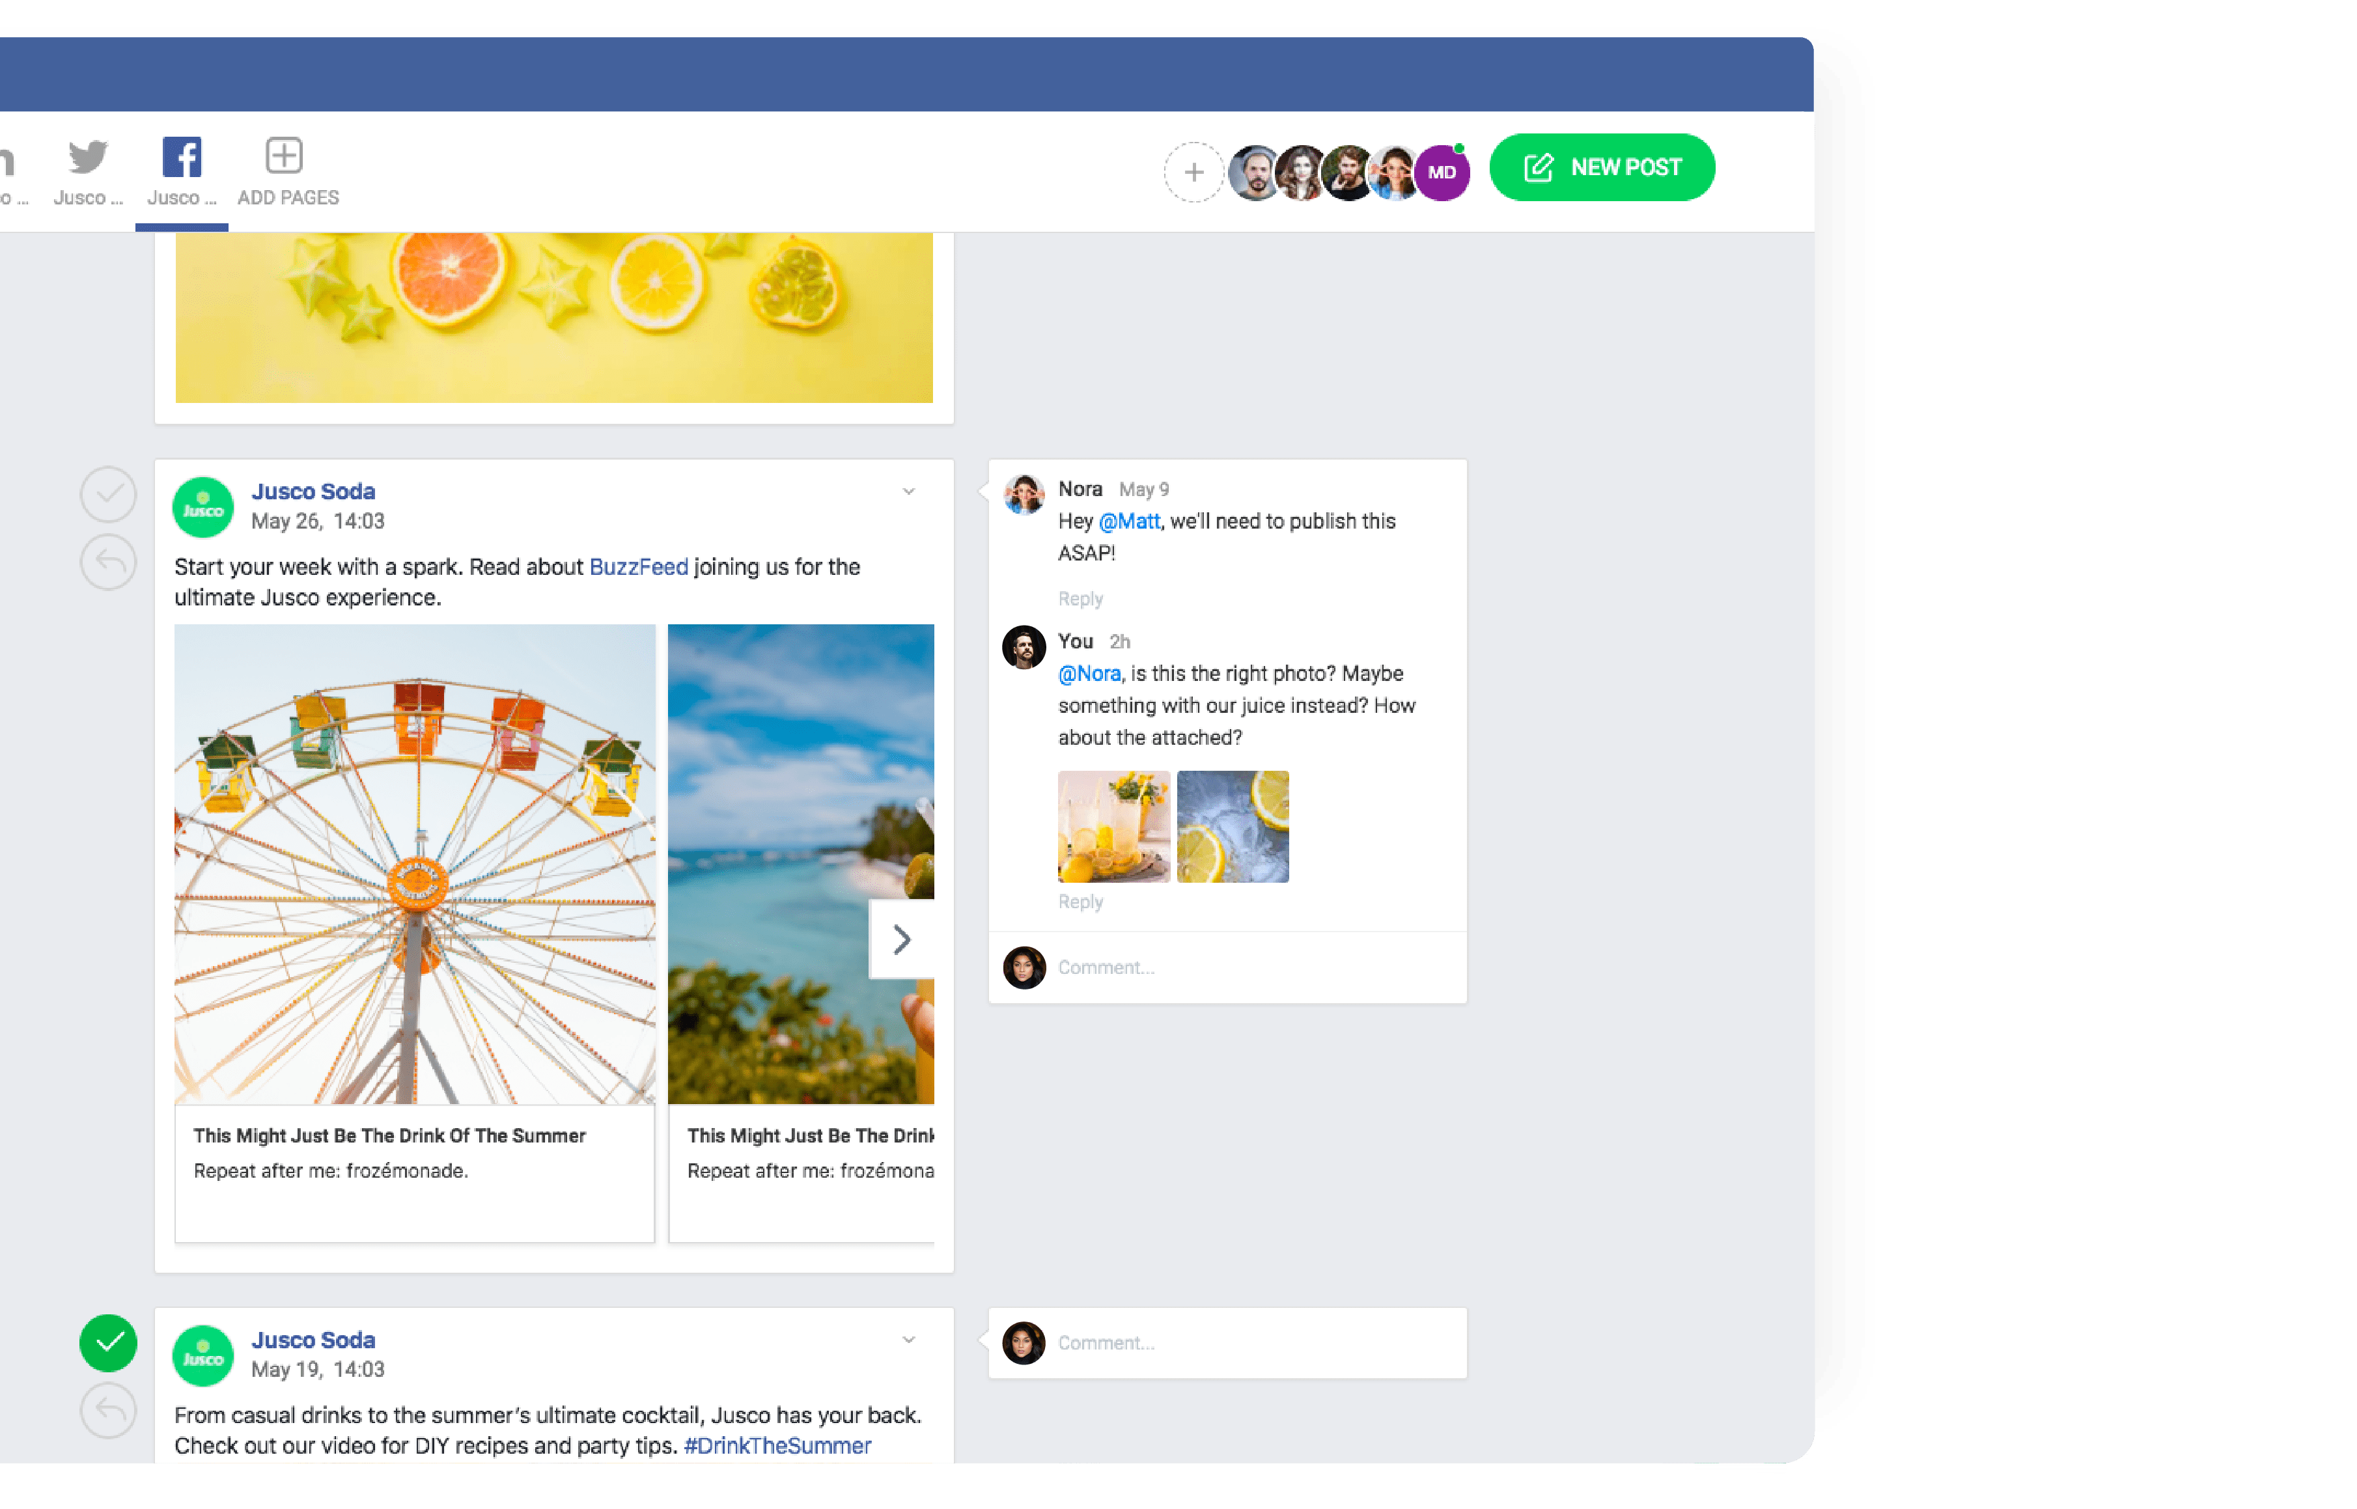Click the citrus fruits post image

pos(553,318)
